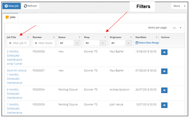Sort the Number column with its sort arrows

pyautogui.click(x=54, y=37)
